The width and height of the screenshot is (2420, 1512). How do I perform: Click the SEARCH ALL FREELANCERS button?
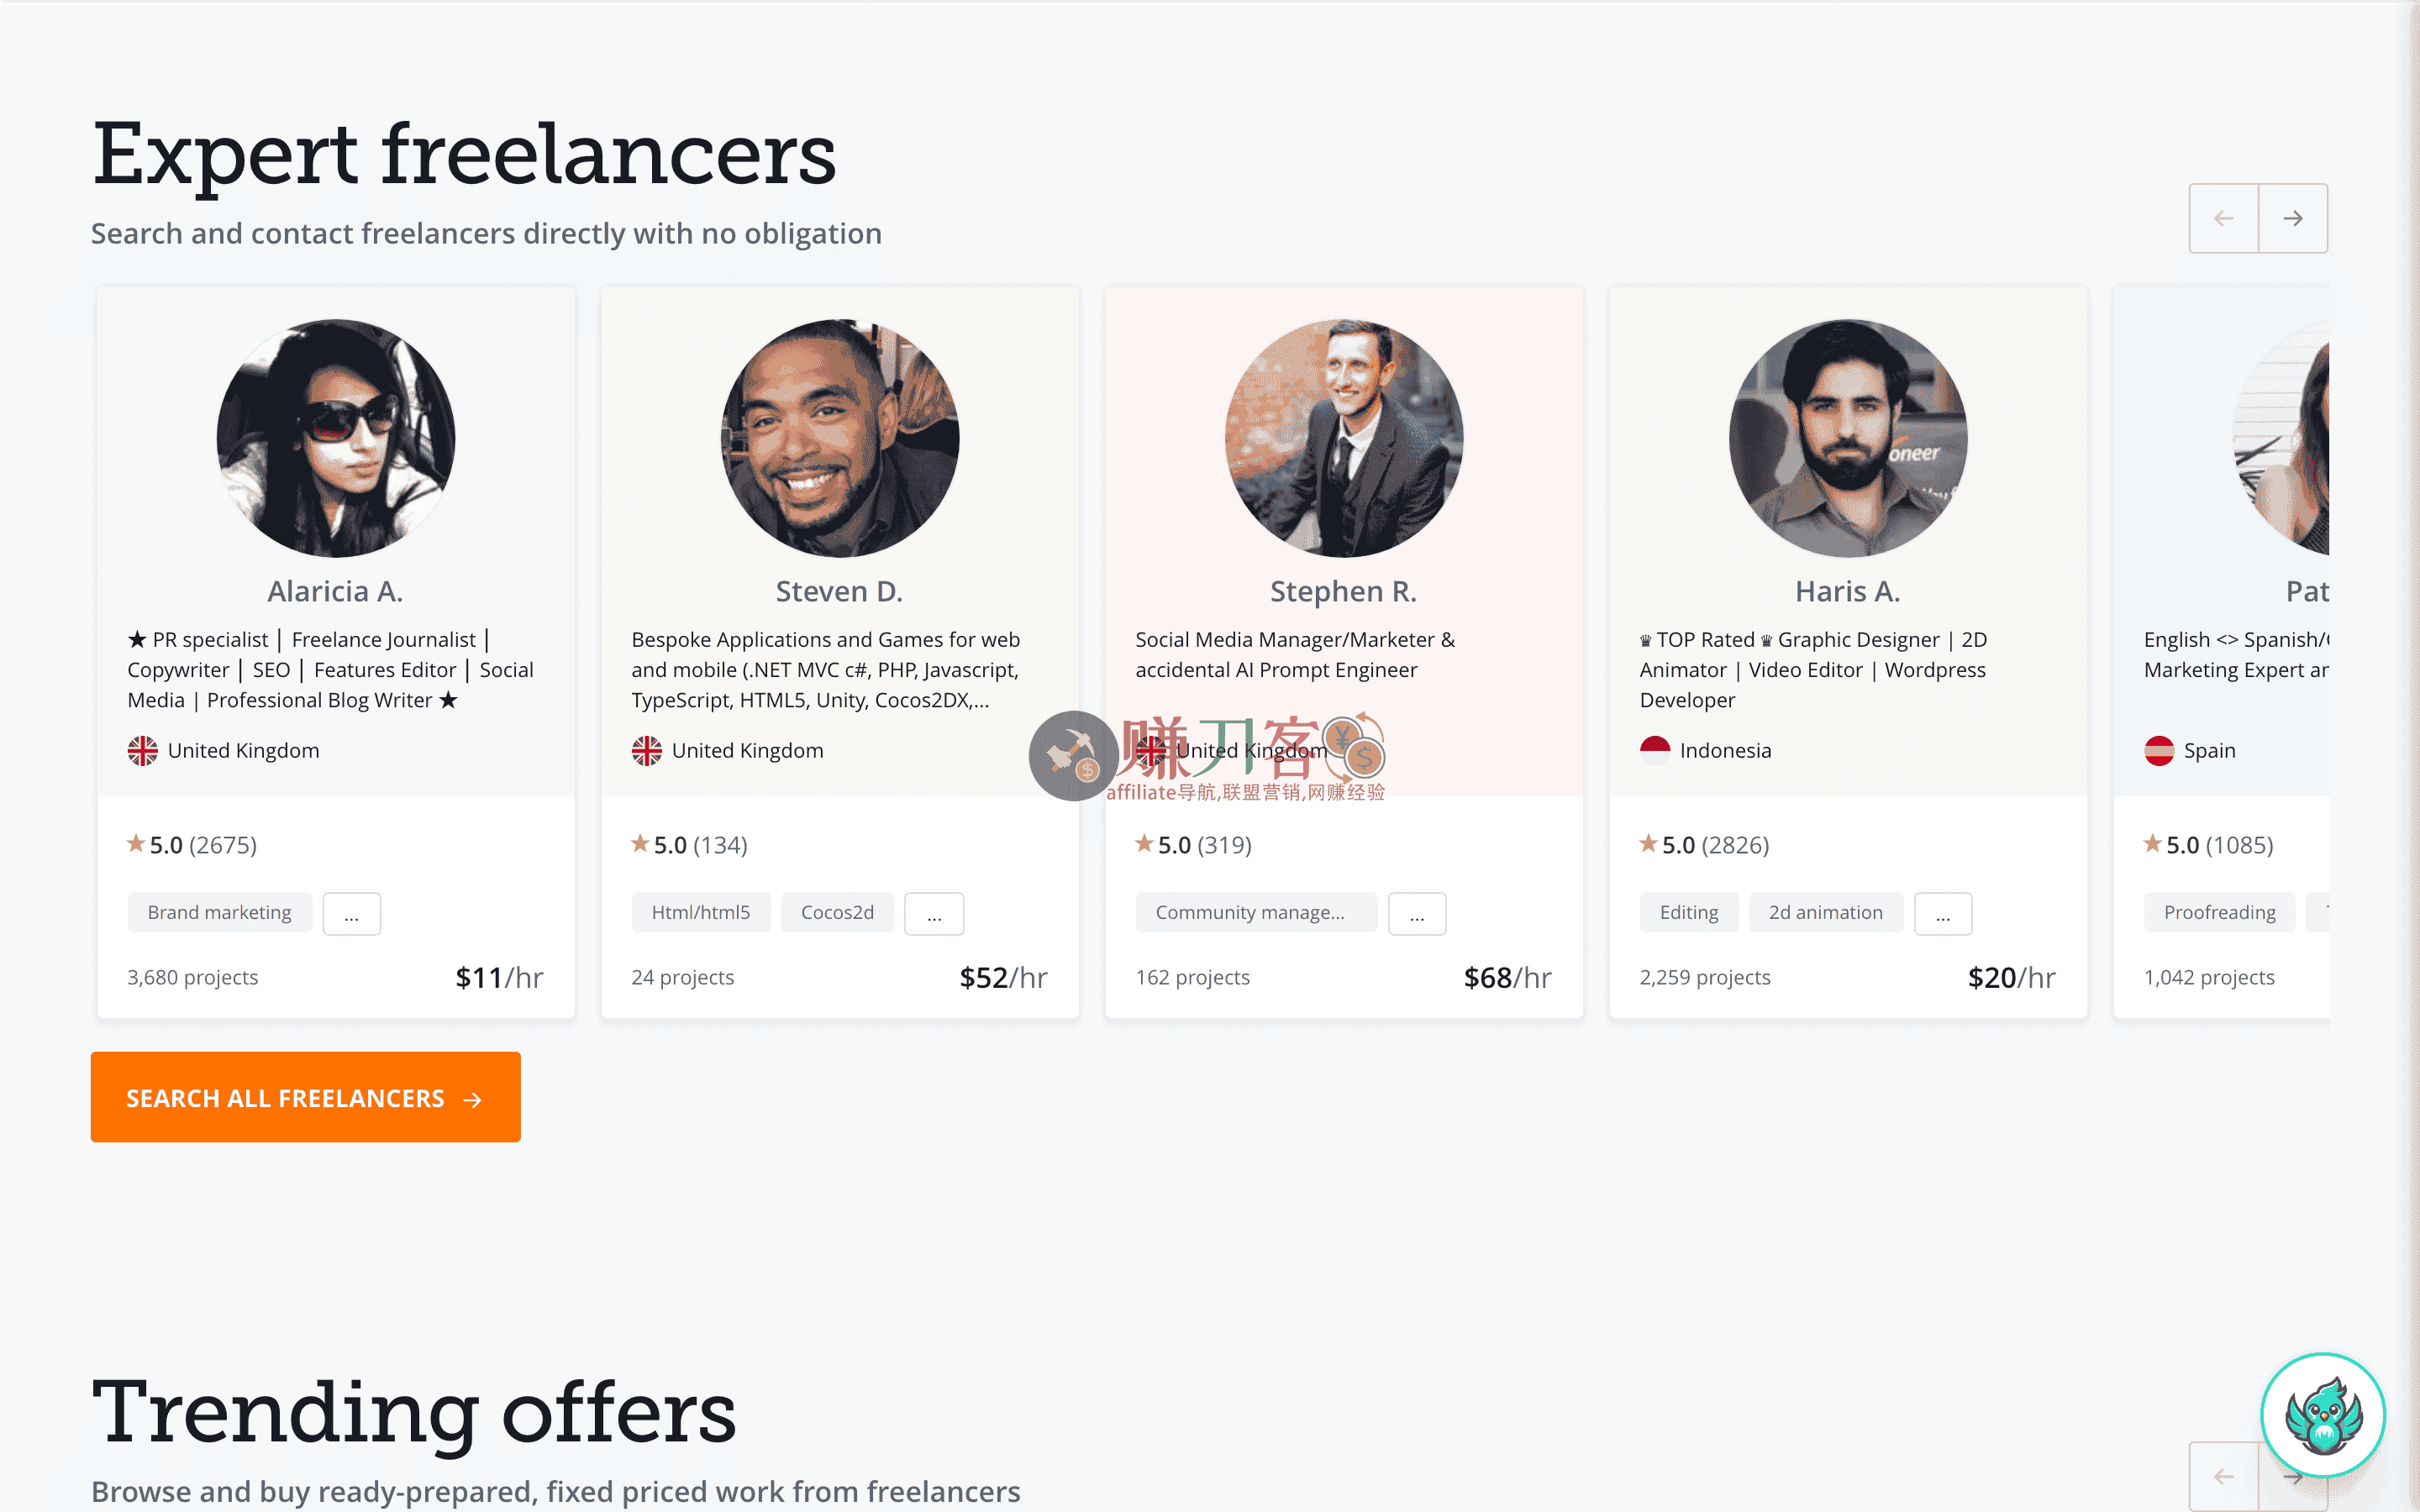305,1097
